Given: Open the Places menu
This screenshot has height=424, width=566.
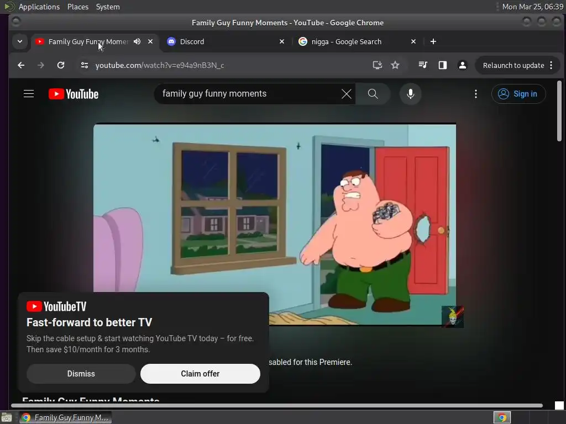Looking at the screenshot, I should point(77,7).
